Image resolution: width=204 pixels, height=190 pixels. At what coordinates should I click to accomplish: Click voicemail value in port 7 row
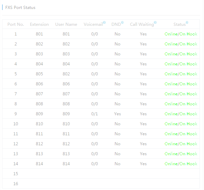(x=95, y=94)
